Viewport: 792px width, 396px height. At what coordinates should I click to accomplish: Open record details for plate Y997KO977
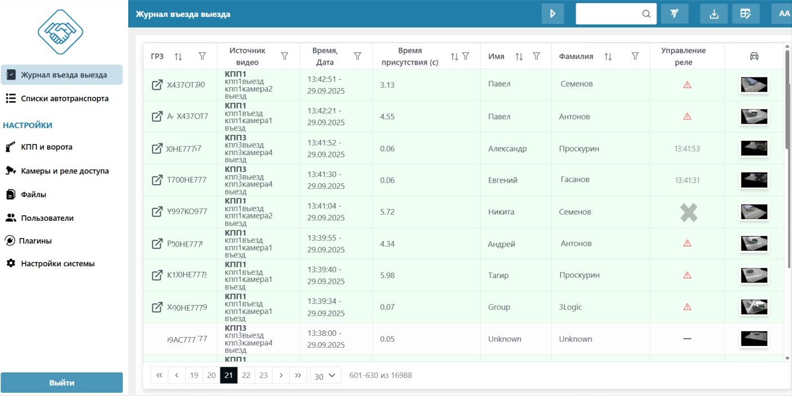(157, 212)
